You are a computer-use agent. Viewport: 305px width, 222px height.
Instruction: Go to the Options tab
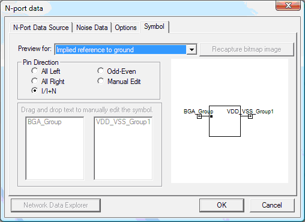[125, 28]
